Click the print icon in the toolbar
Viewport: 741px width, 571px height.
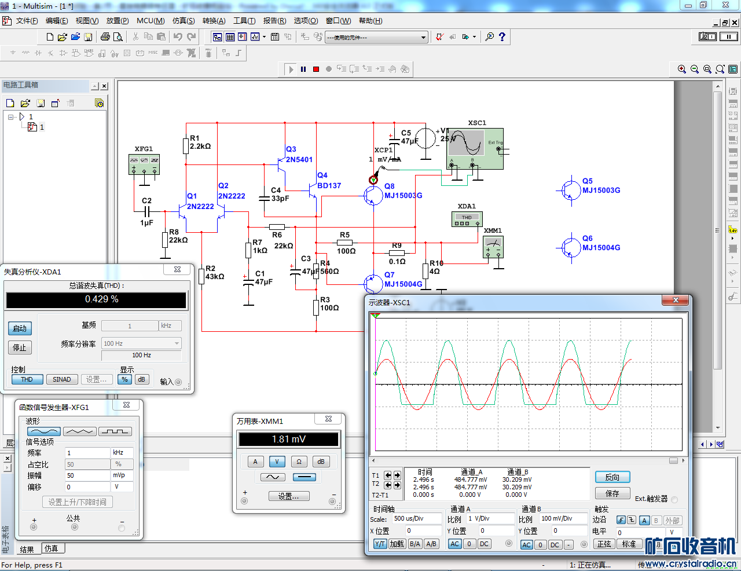pyautogui.click(x=105, y=36)
